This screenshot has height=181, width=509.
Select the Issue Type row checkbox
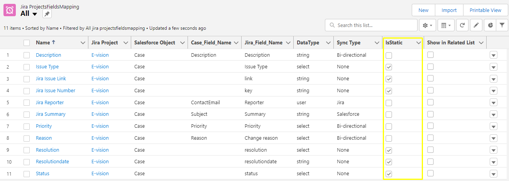tap(27, 67)
